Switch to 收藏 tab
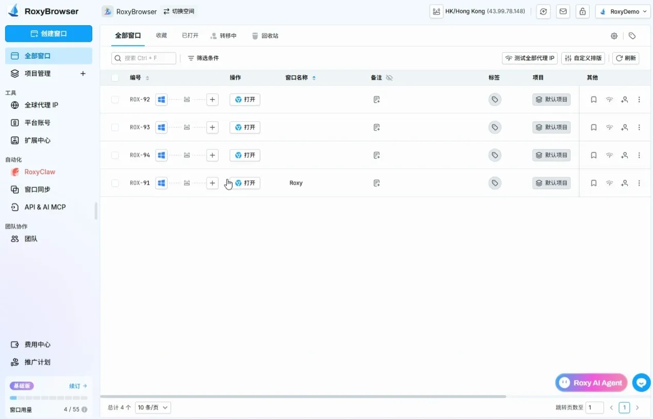The image size is (653, 419). click(162, 36)
